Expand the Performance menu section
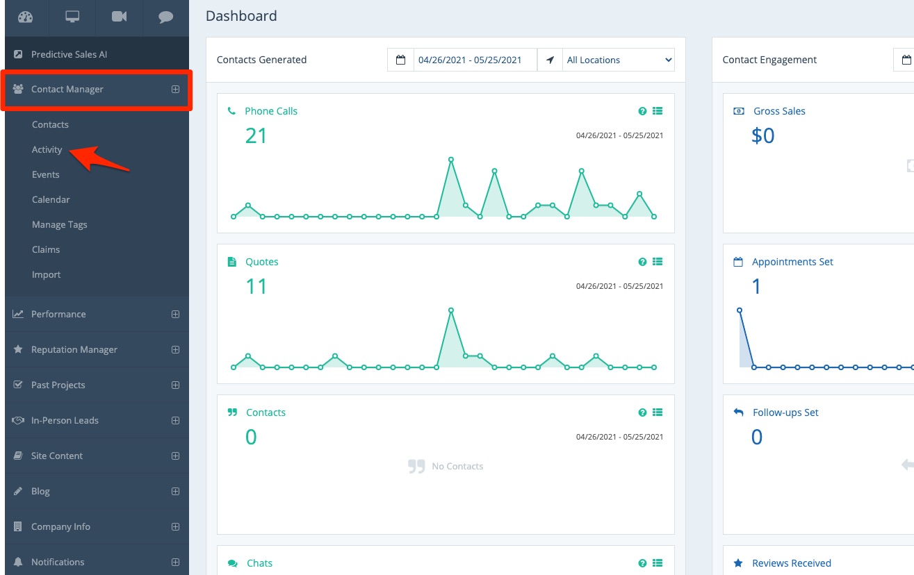 pyautogui.click(x=175, y=314)
